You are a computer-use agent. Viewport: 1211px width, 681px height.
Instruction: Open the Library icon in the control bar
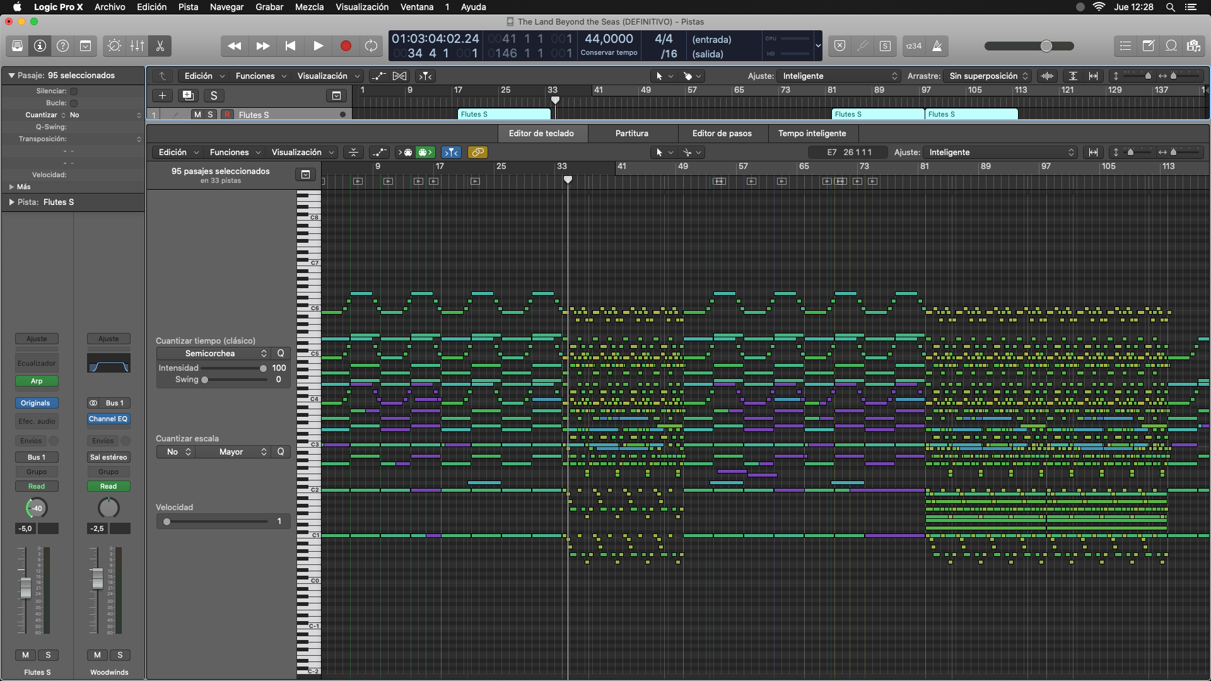(x=18, y=46)
